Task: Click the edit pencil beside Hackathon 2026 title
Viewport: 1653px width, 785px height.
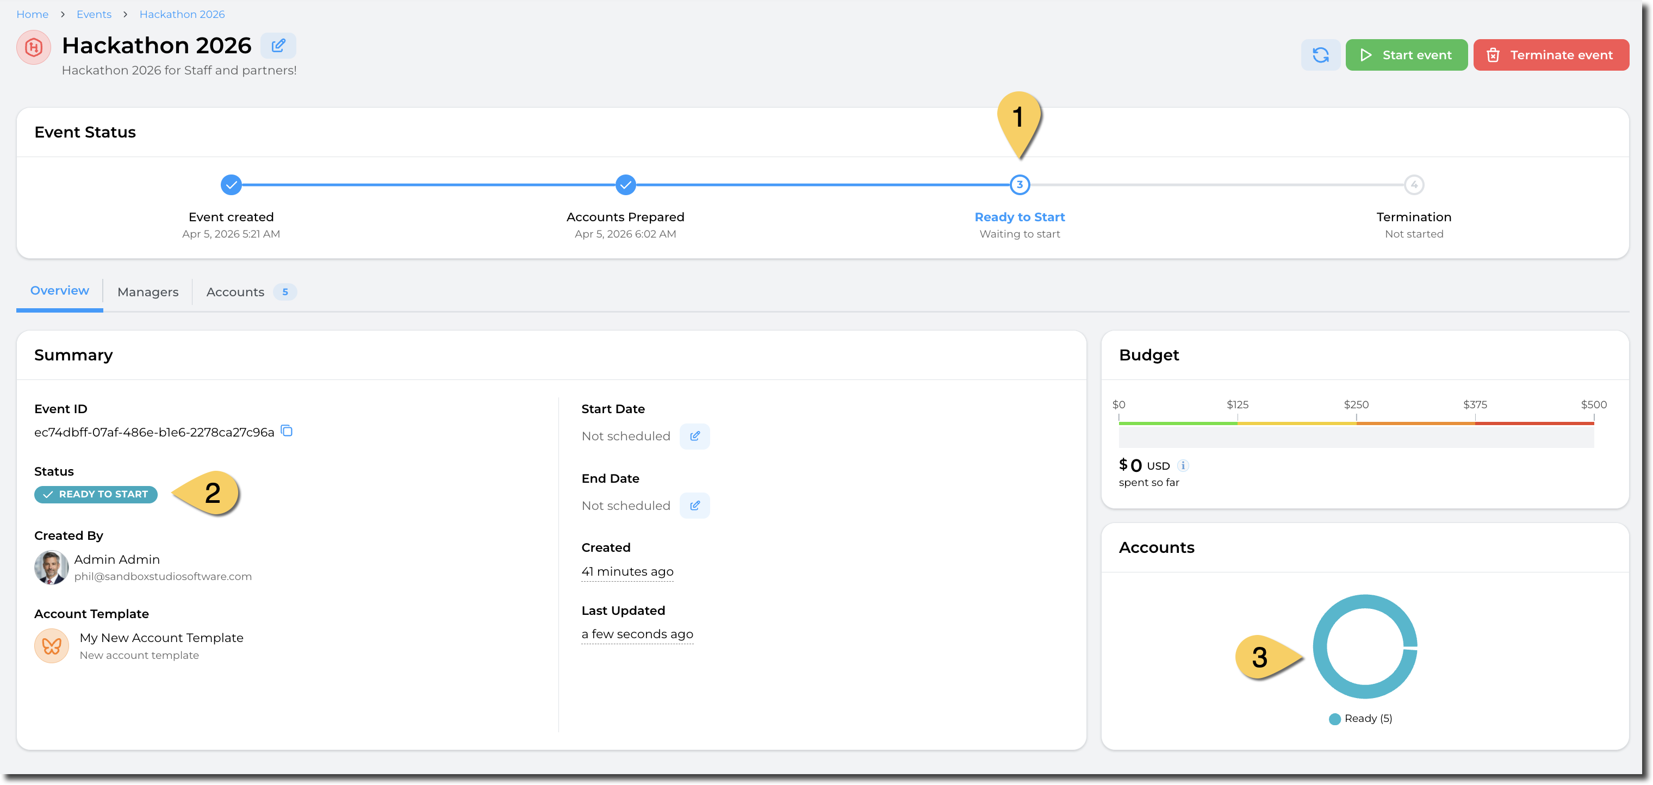Action: (x=278, y=46)
